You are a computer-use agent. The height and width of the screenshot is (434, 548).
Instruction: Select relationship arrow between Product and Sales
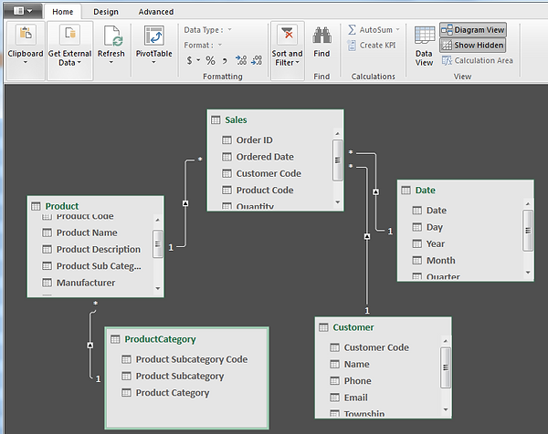[x=185, y=203]
